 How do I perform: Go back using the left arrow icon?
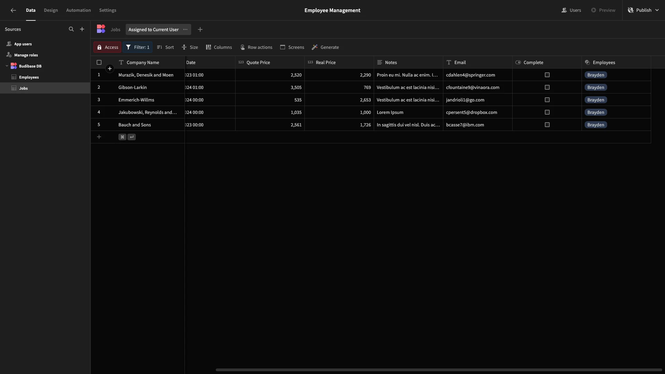point(13,10)
